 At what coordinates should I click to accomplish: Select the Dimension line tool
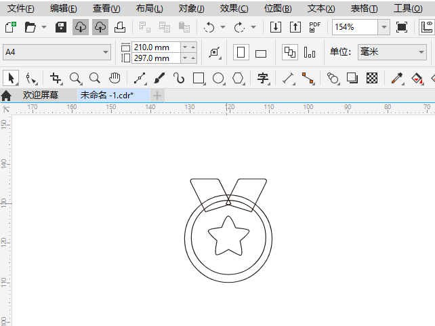pyautogui.click(x=288, y=78)
